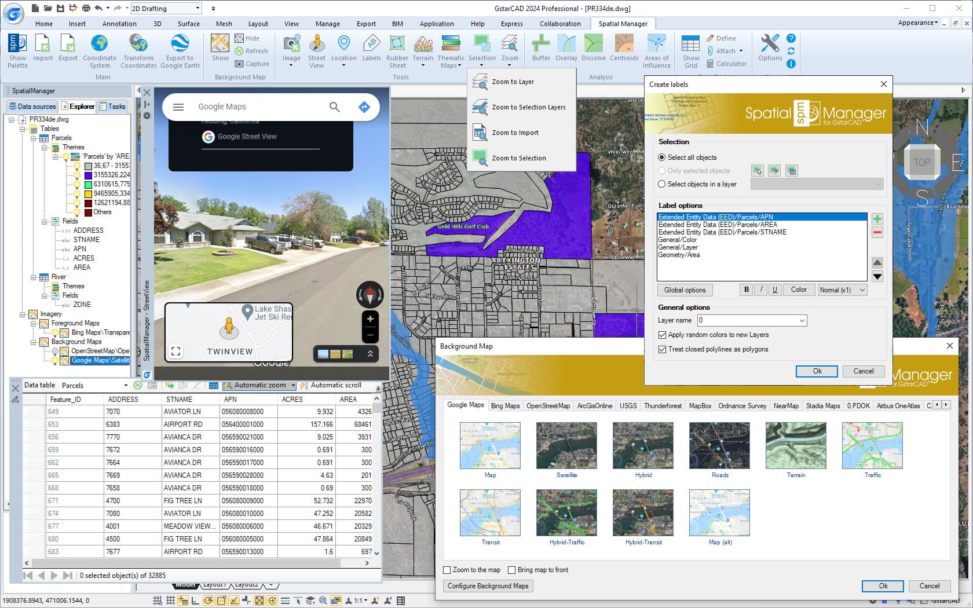973x608 pixels.
Task: Open the Tasks tab in SpatialManager palette
Action: coord(112,107)
